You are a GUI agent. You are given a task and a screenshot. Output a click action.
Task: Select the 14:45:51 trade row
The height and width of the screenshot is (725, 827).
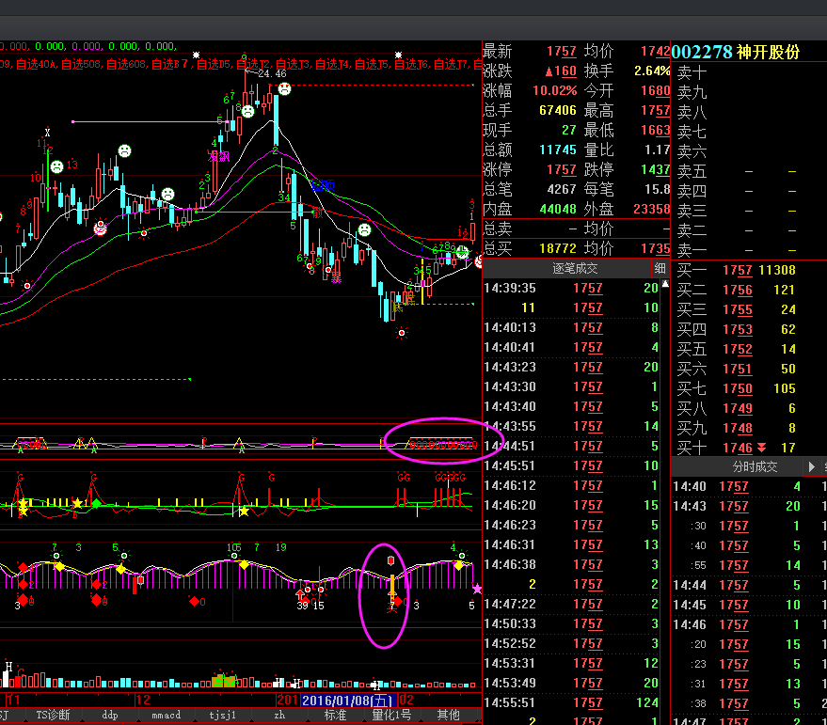click(571, 465)
